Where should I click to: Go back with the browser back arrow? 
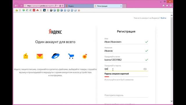tap(16, 6)
